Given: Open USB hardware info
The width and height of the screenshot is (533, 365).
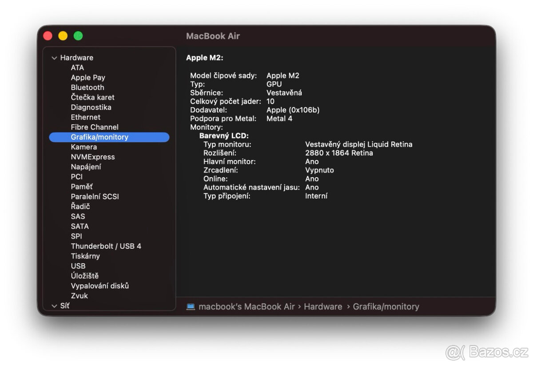Looking at the screenshot, I should 78,266.
